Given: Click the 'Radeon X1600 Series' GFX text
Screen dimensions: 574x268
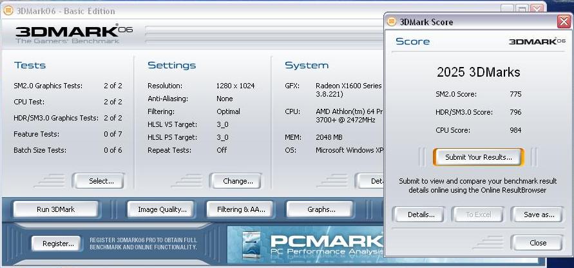Looking at the screenshot, I should click(349, 86).
